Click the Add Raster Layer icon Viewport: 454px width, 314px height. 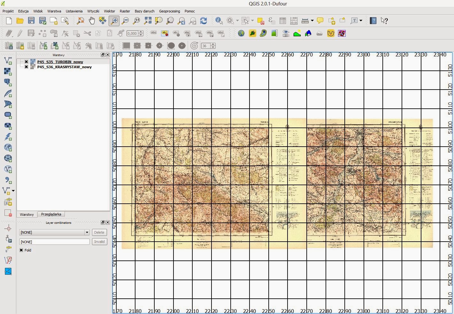pyautogui.click(x=8, y=71)
